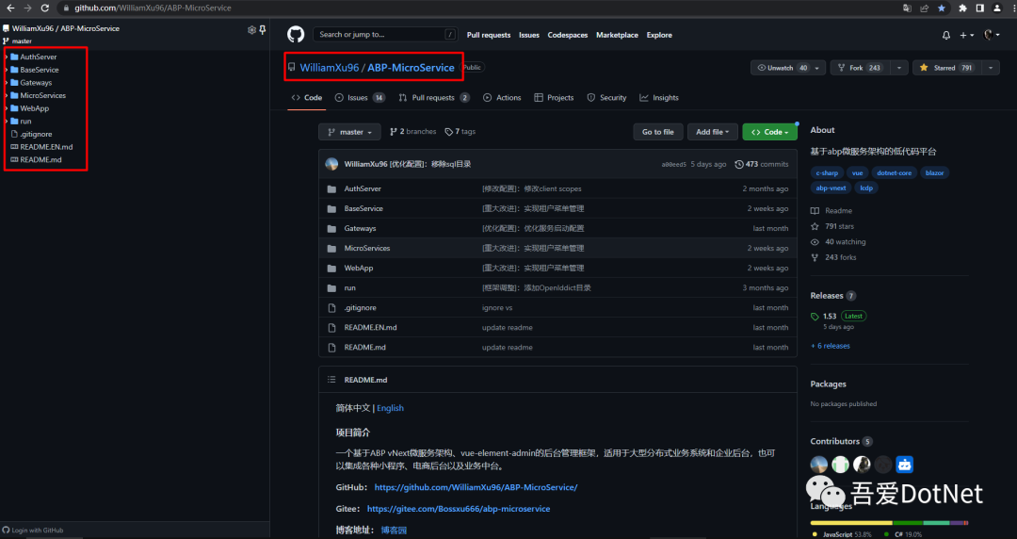Open the Add file dropdown
Image resolution: width=1017 pixels, height=539 pixels.
[712, 132]
